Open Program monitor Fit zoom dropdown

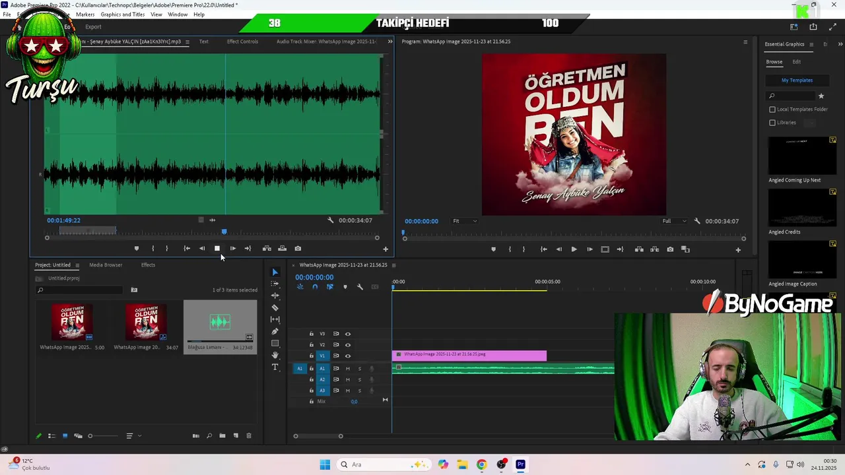coord(465,221)
